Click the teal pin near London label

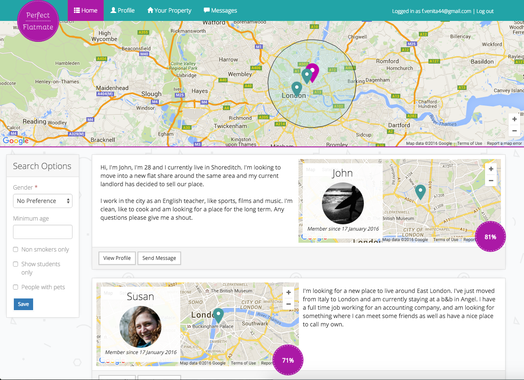click(x=297, y=89)
